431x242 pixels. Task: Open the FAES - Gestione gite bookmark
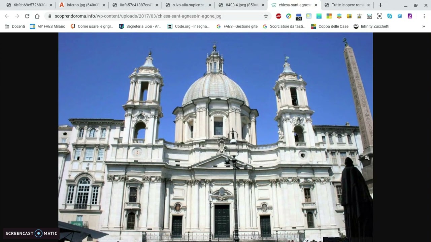237,26
